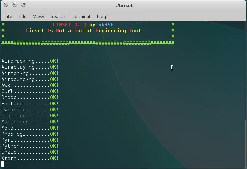Image resolution: width=247 pixels, height=169 pixels.
Task: Click the 'Macchanger......OK!' line
Action: coord(30,122)
